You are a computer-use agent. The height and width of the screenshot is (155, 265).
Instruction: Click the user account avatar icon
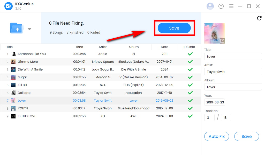click(x=211, y=6)
